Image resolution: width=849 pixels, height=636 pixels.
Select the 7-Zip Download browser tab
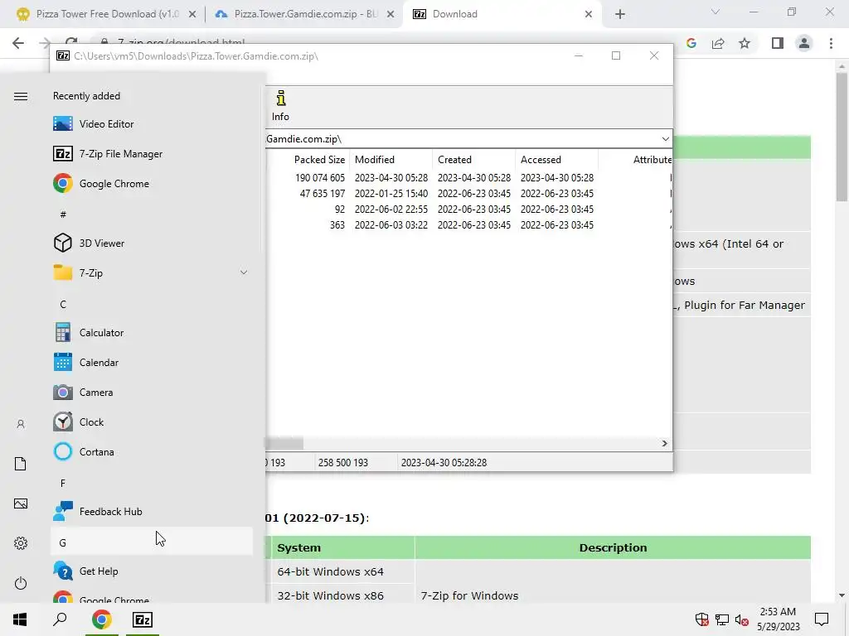tap(501, 14)
